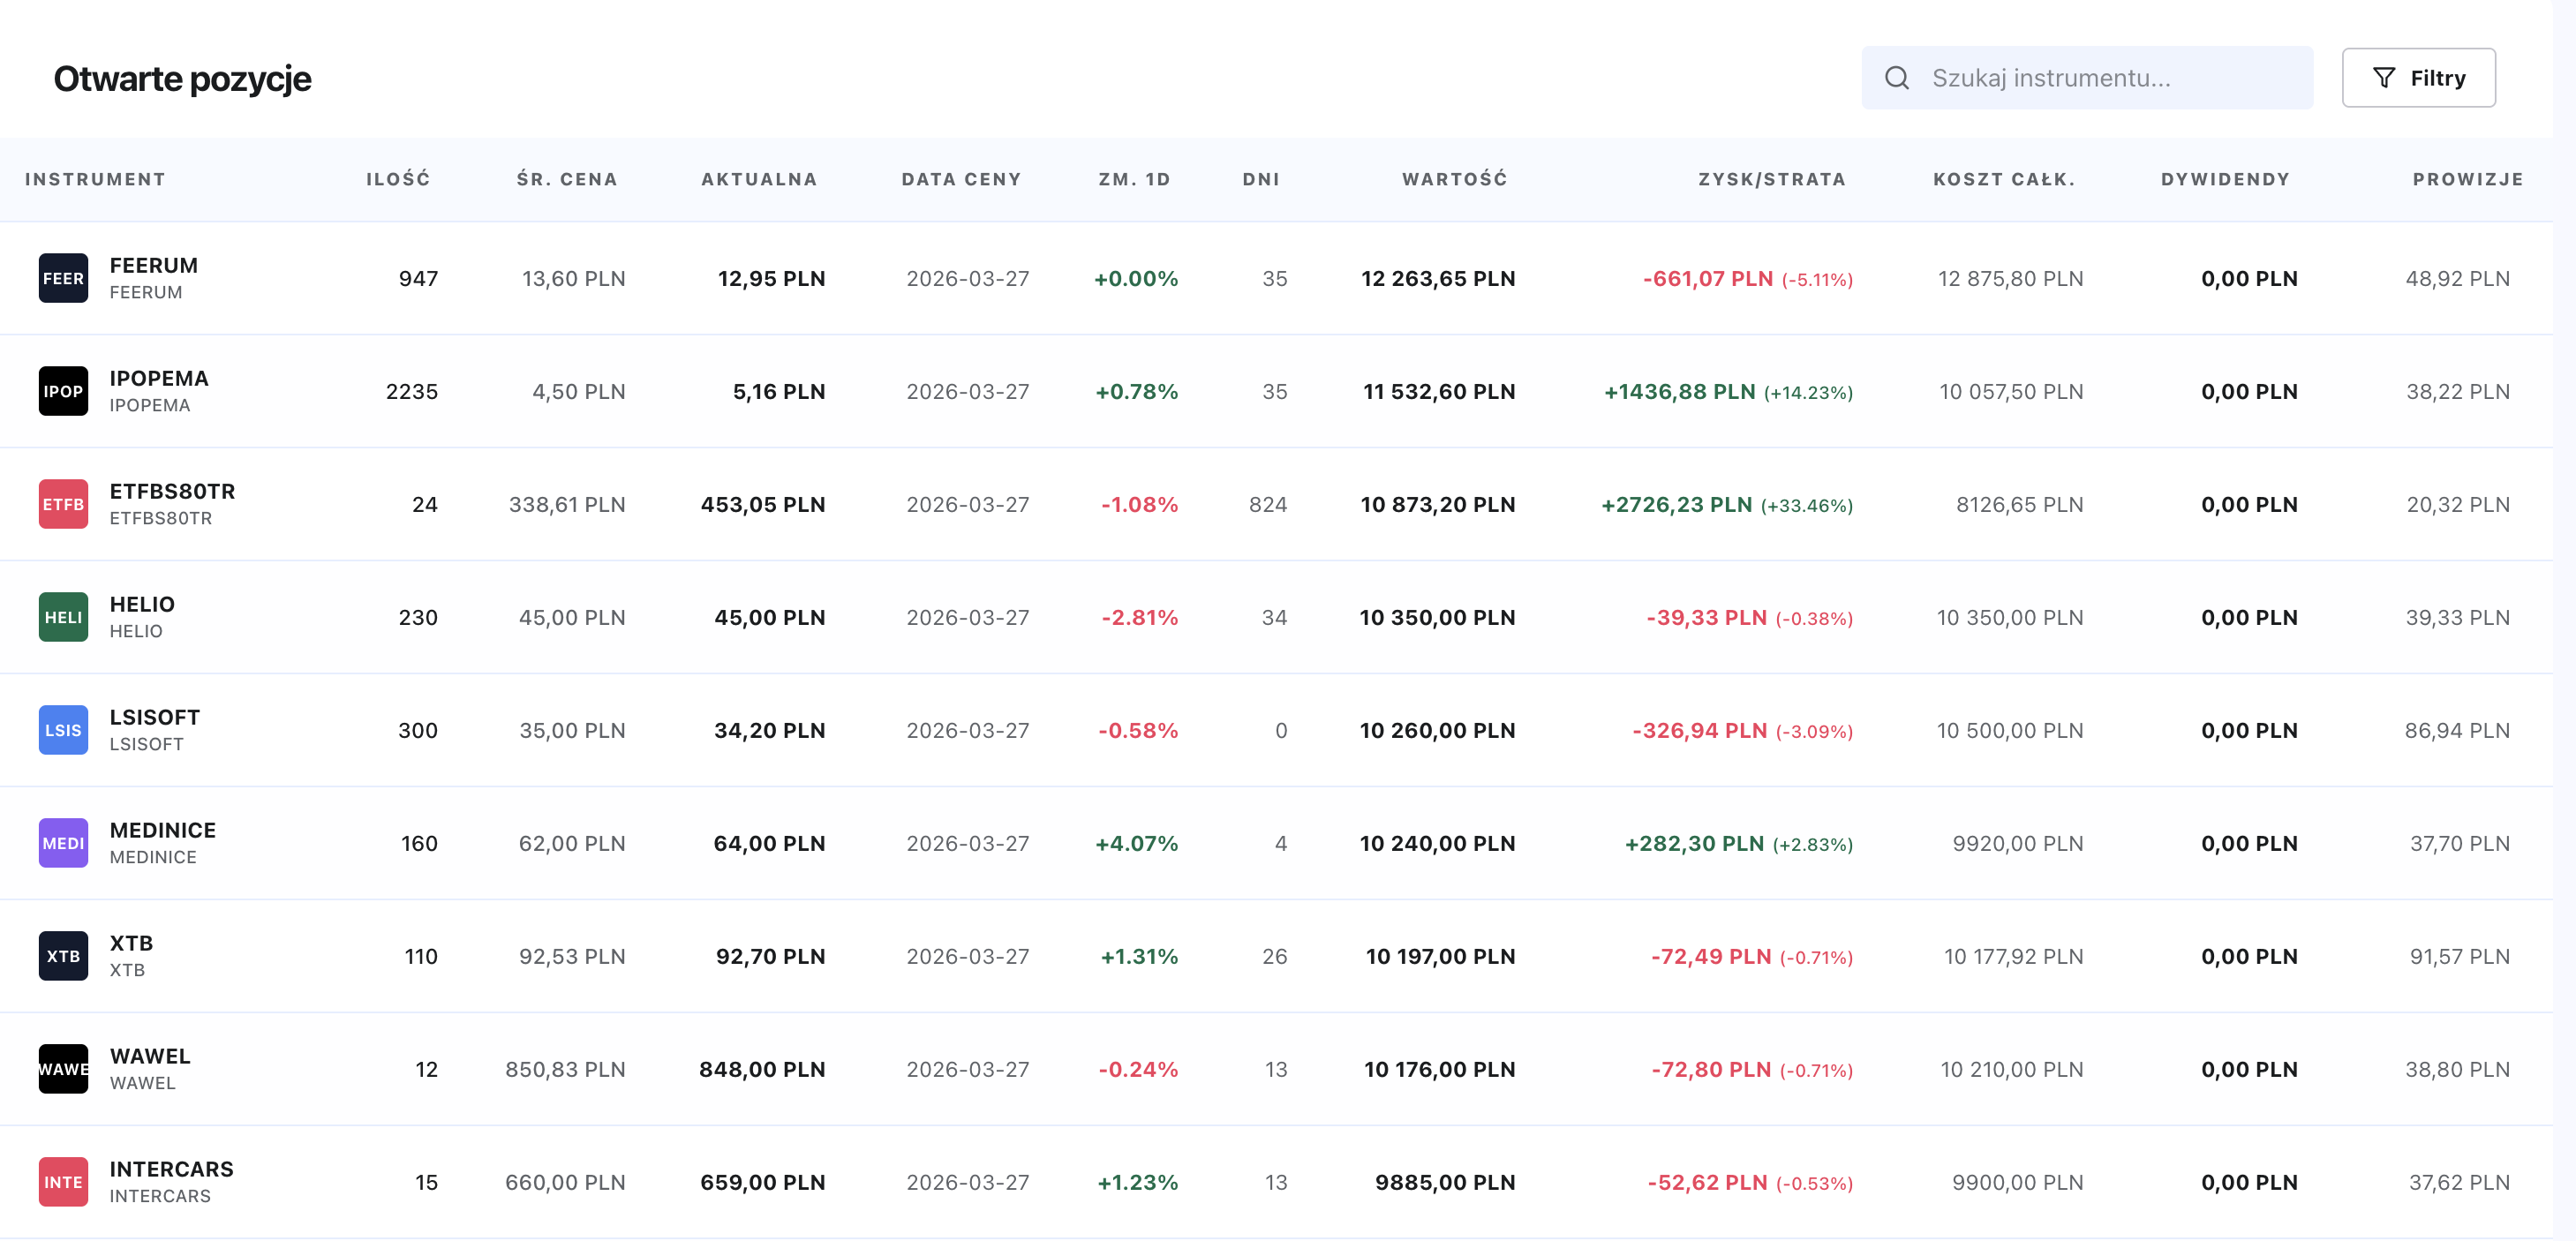Sort by the ZYSK/STRATA column header
2576x1241 pixels.
coord(1772,180)
